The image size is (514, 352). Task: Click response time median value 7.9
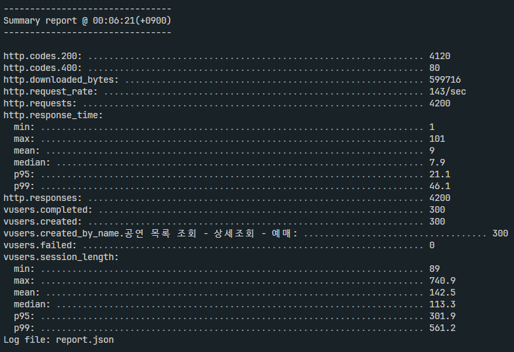(x=437, y=162)
